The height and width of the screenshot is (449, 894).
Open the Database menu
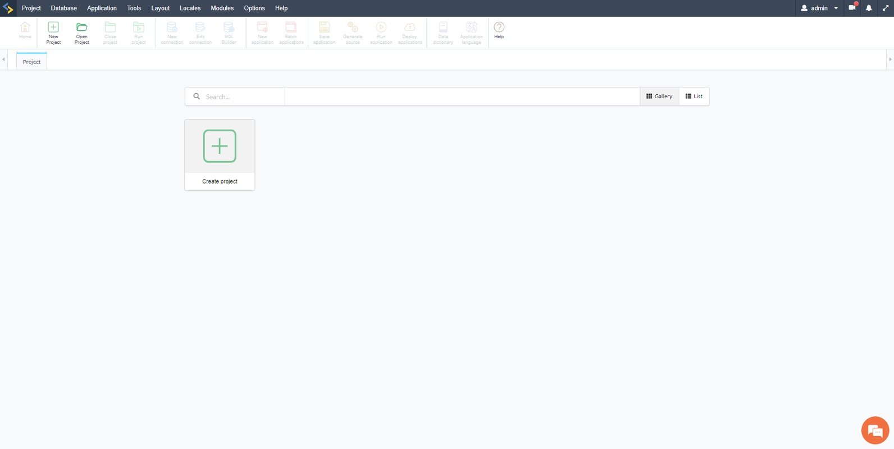63,8
